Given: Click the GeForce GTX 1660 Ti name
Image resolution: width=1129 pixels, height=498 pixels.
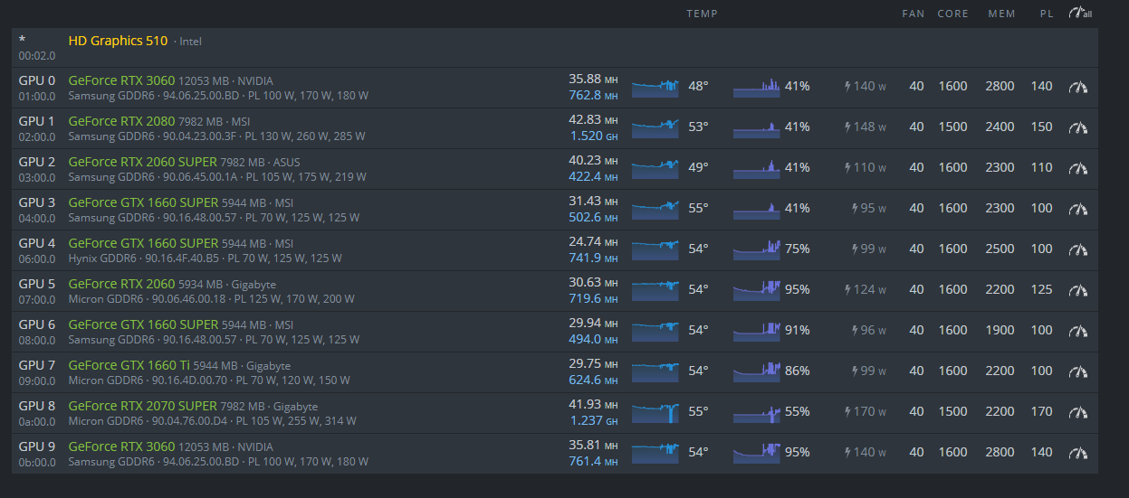Looking at the screenshot, I should (129, 365).
